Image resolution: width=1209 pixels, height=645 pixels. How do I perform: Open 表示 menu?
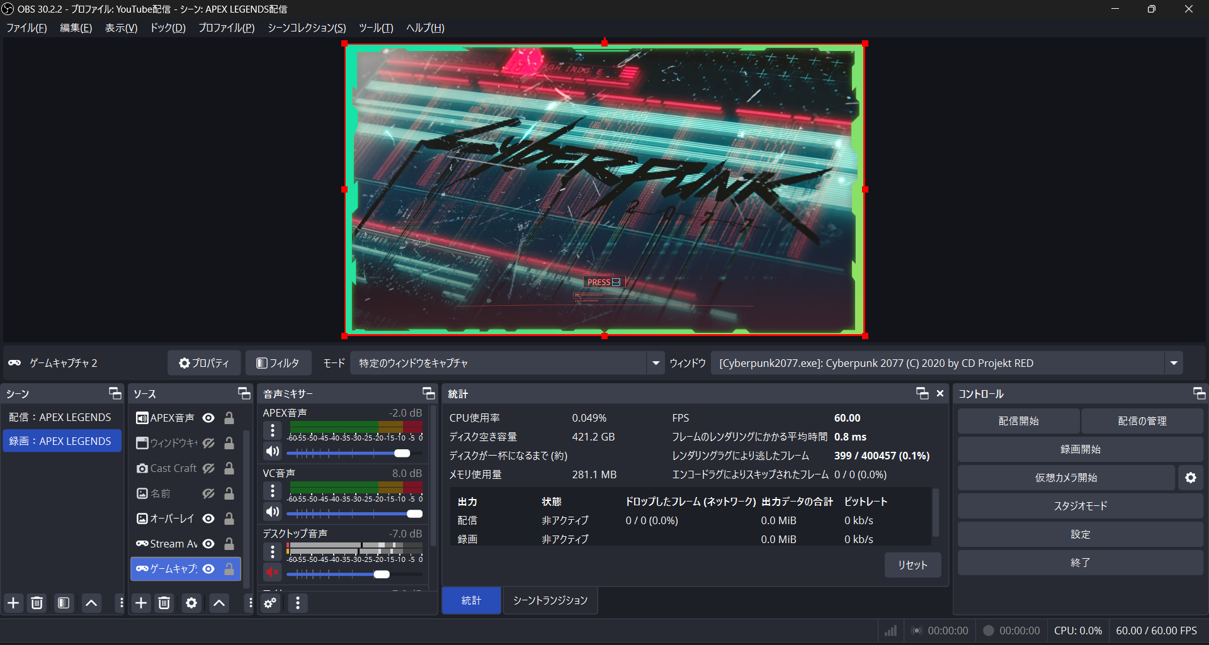click(121, 28)
